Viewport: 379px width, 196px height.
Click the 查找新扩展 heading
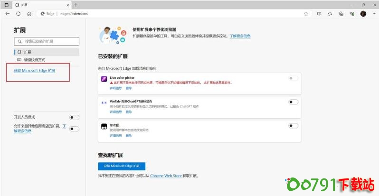(111, 155)
